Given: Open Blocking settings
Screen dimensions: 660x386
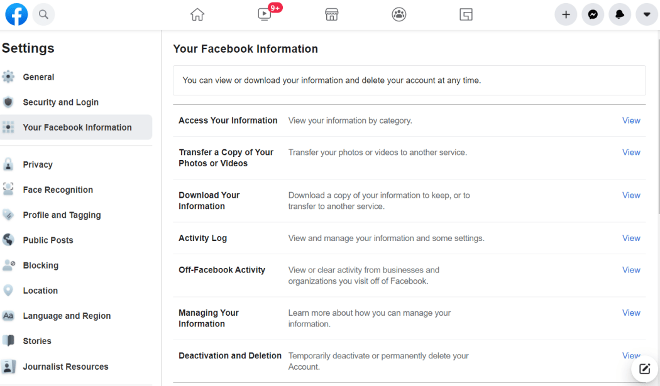Looking at the screenshot, I should click(41, 265).
